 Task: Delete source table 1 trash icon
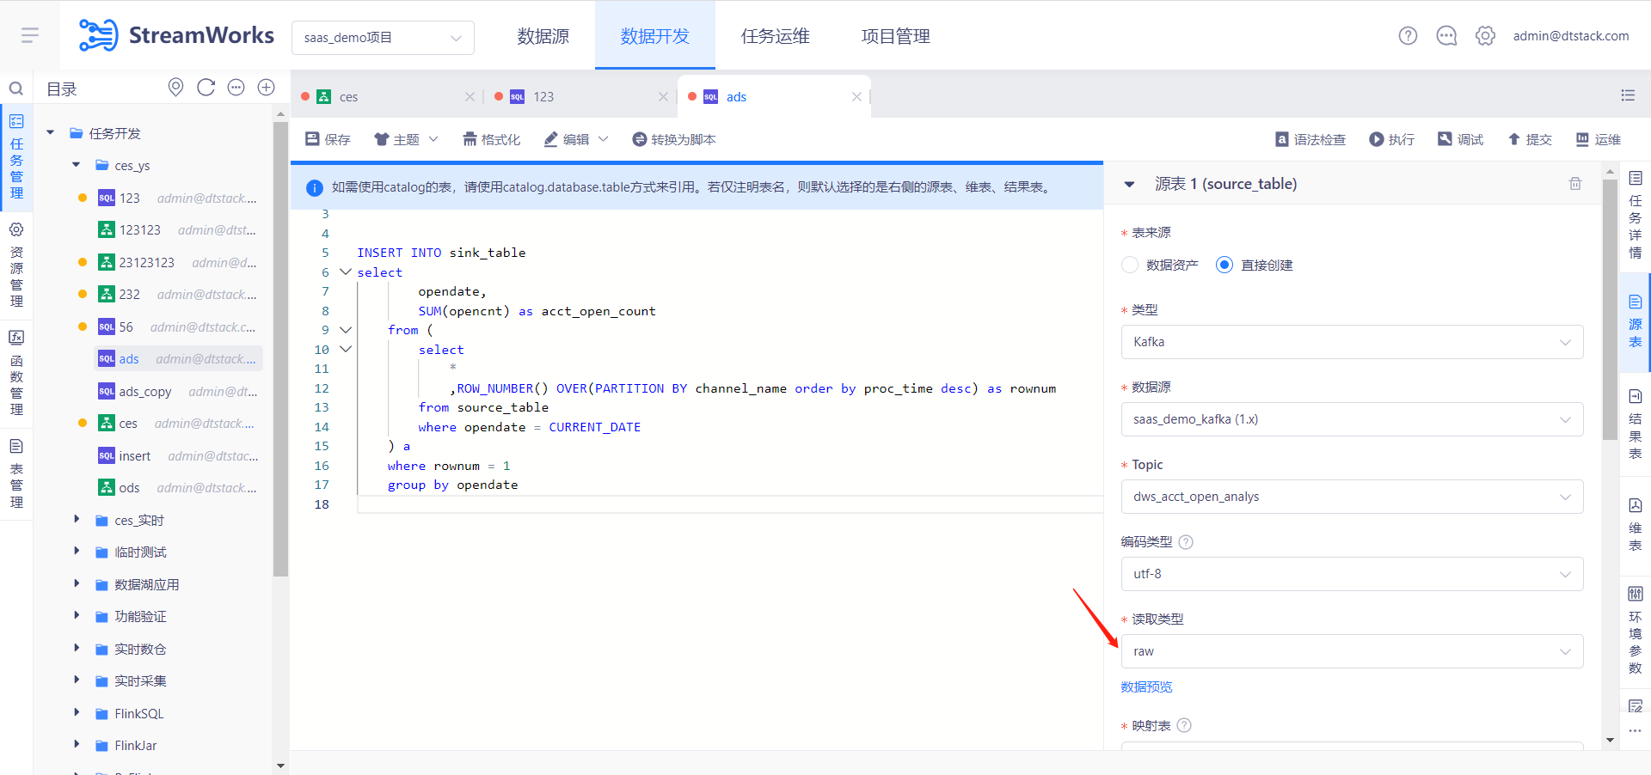(1575, 183)
